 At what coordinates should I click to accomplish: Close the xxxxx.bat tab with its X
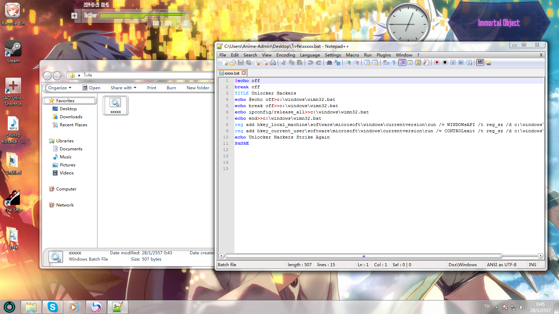tap(244, 73)
